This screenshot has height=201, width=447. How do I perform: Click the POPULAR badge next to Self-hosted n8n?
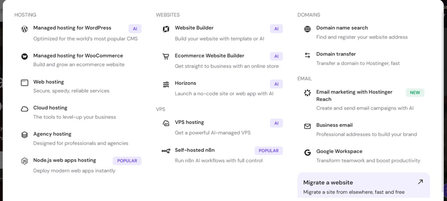(x=269, y=150)
